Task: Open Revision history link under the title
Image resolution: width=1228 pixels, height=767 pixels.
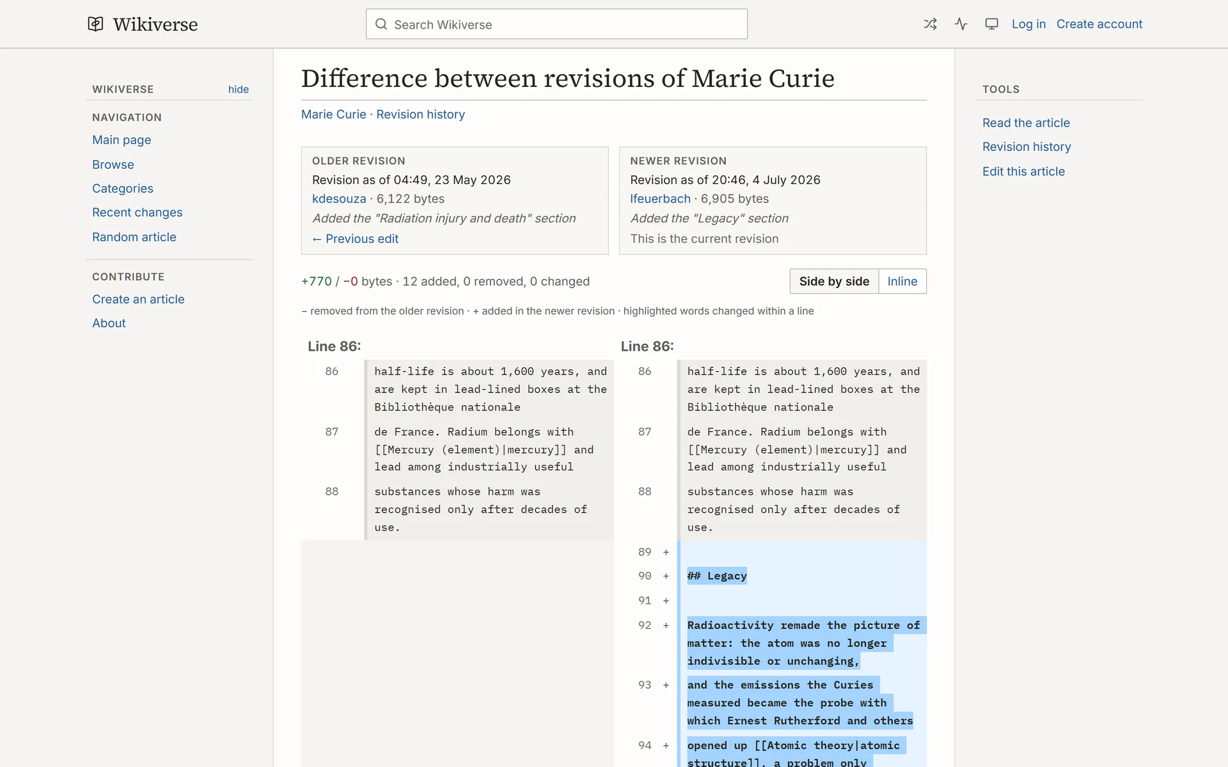Action: pos(420,114)
